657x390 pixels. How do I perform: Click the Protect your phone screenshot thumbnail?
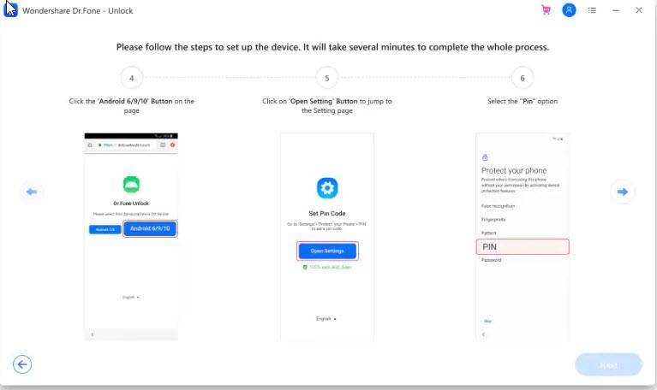(x=523, y=235)
